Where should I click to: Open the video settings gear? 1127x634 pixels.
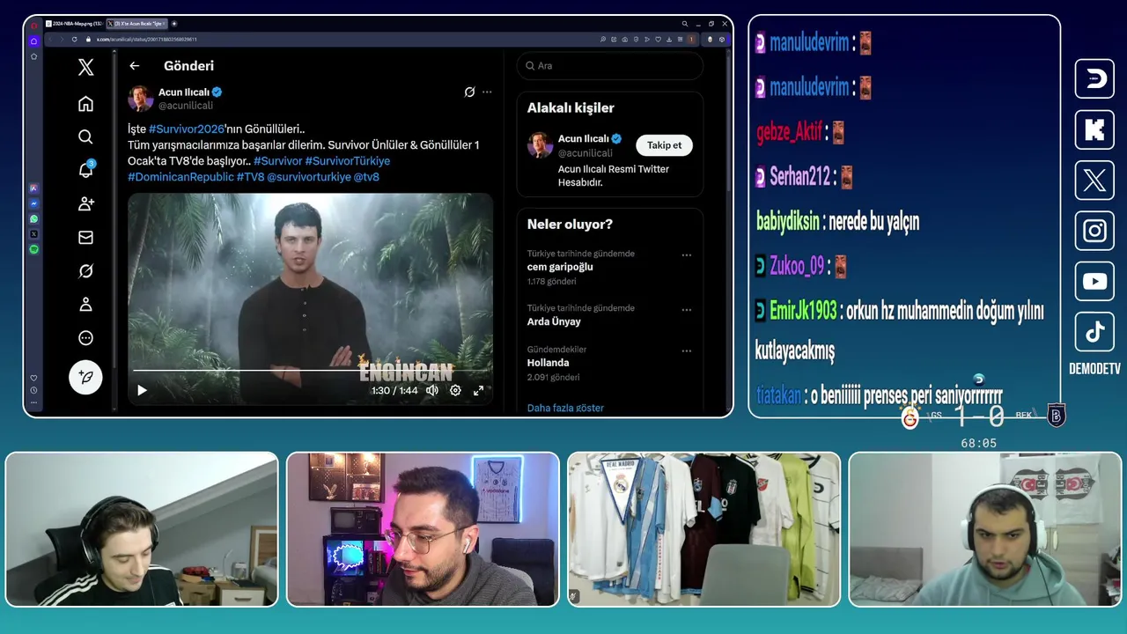(x=455, y=390)
